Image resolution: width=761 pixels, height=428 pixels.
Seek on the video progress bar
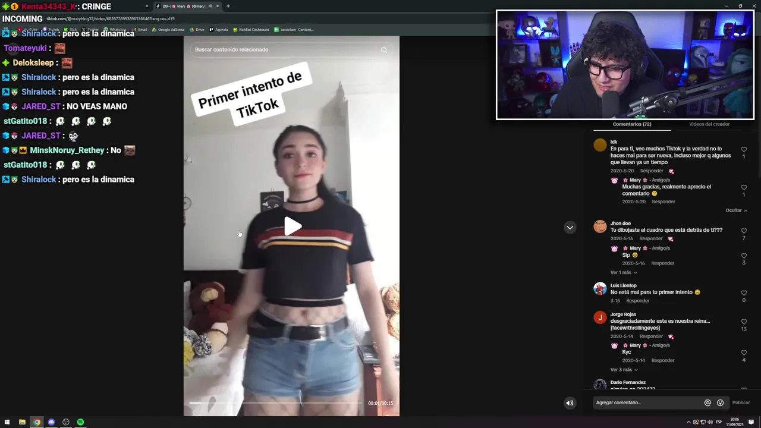pos(276,403)
